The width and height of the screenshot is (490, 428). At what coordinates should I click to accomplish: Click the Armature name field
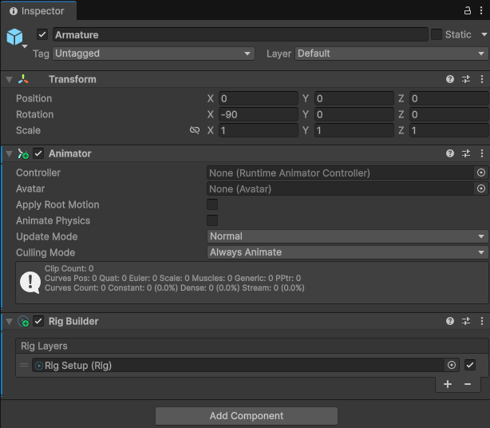240,34
